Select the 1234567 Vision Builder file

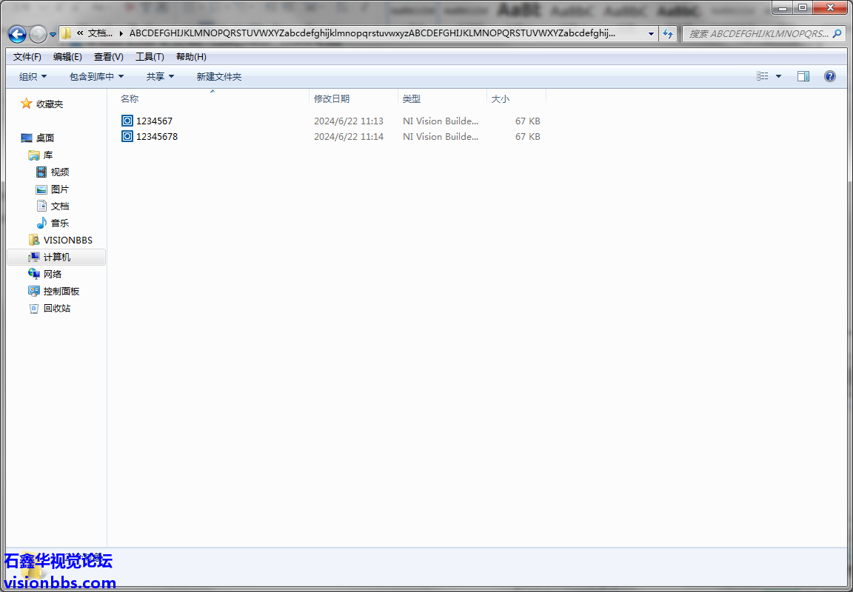[154, 121]
